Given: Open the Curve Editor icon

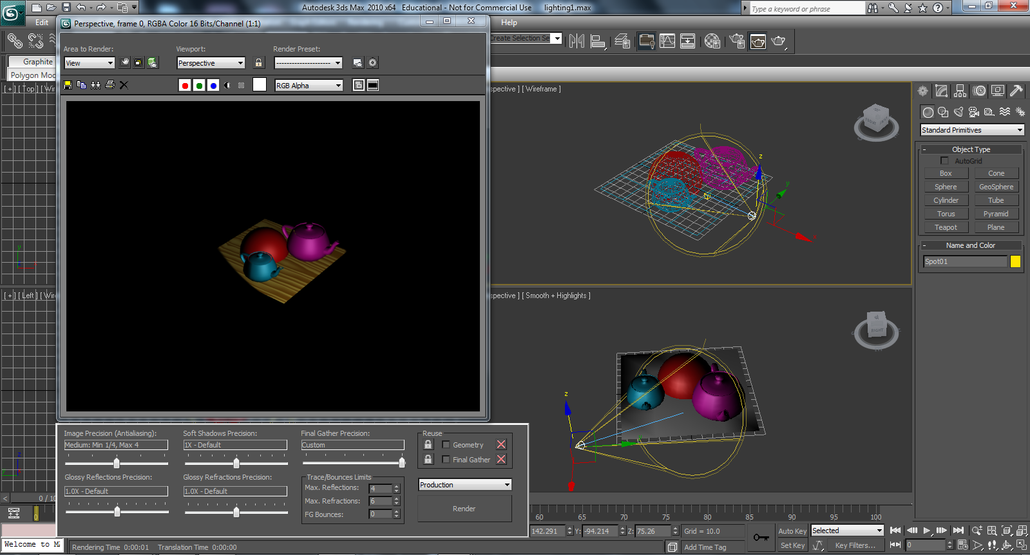Looking at the screenshot, I should point(667,41).
